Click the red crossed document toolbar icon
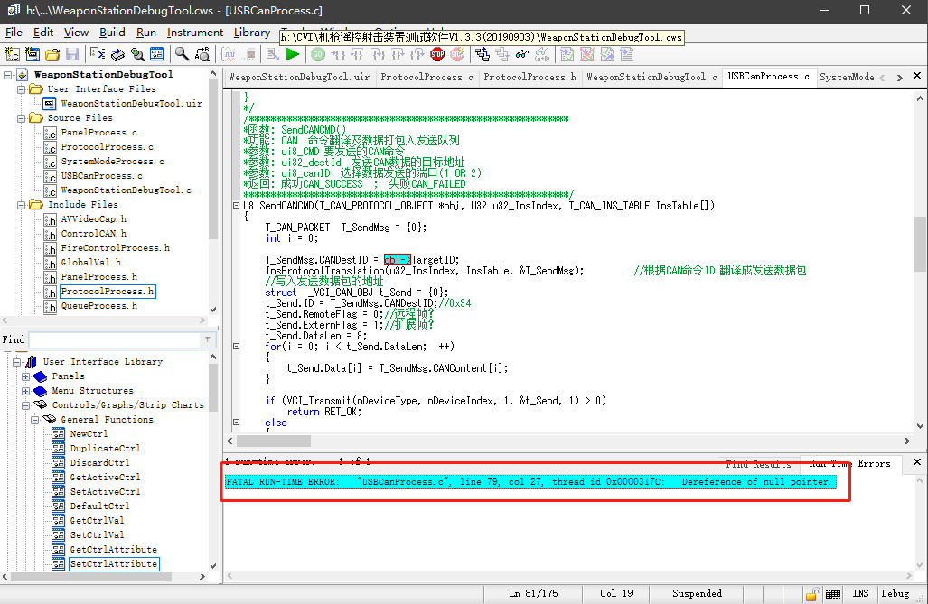The width and height of the screenshot is (928, 604). click(x=587, y=54)
